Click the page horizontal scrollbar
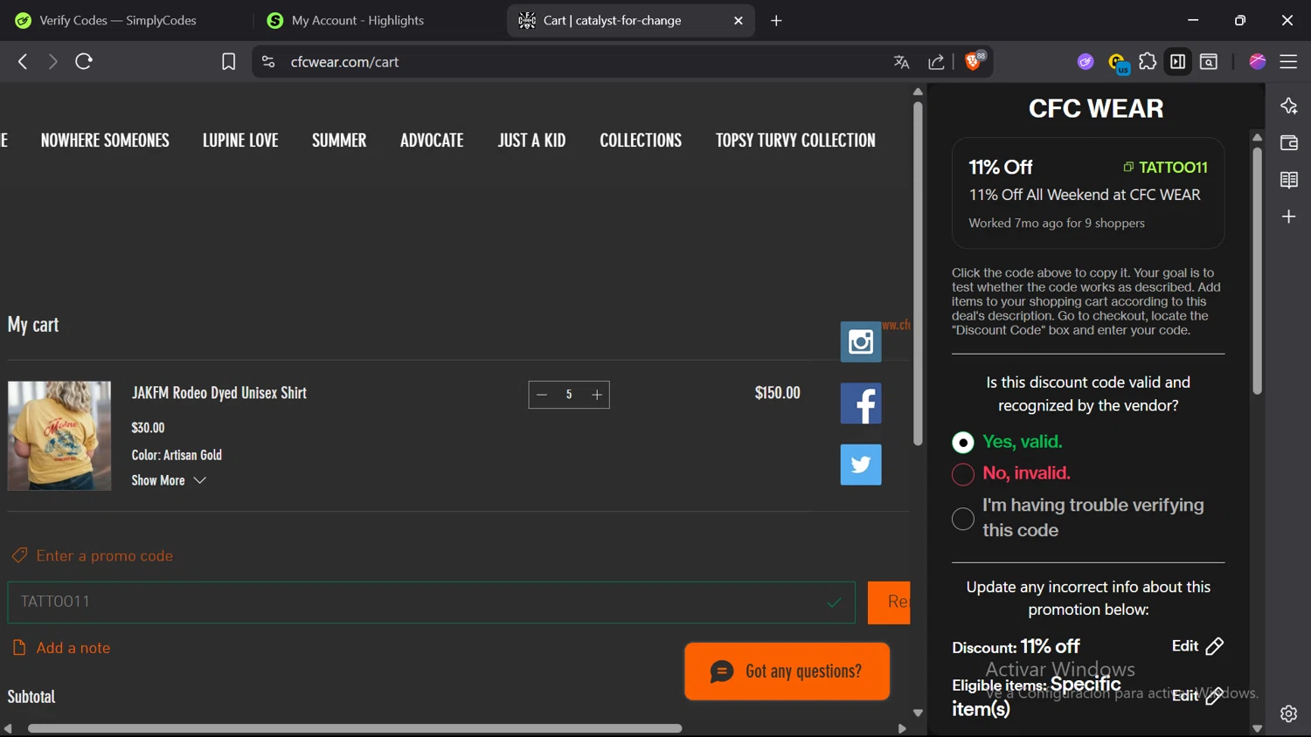Screen dimensions: 1311x737 tap(355, 728)
